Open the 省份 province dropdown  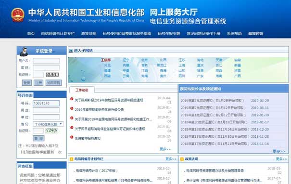(x=48, y=124)
